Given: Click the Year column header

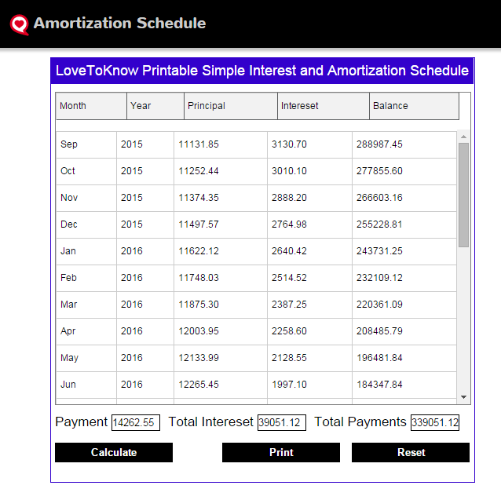Looking at the screenshot, I should pos(155,106).
